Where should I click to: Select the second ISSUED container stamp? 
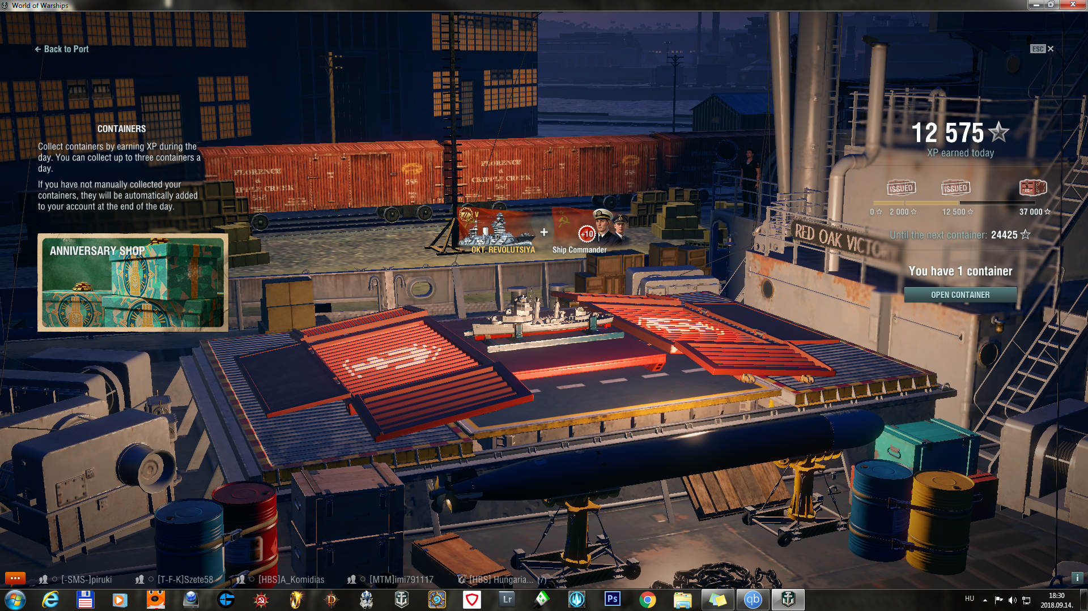pos(955,188)
